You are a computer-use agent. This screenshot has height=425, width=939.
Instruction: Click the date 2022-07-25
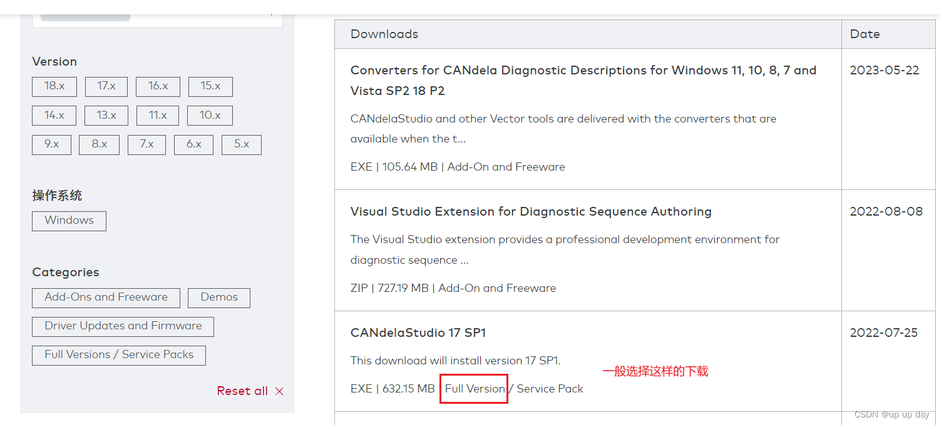point(884,333)
